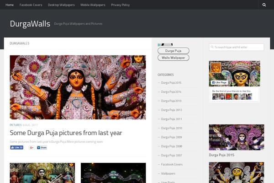Image resolution: width=274 pixels, height=183 pixels.
Task: Click the Facebook Like button under the post
Action: [x=16, y=148]
